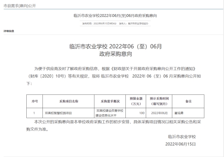Click the page title 临沂市农业学校2022年06月(至)06月政府采购意向
The image size is (224, 157).
[115, 16]
